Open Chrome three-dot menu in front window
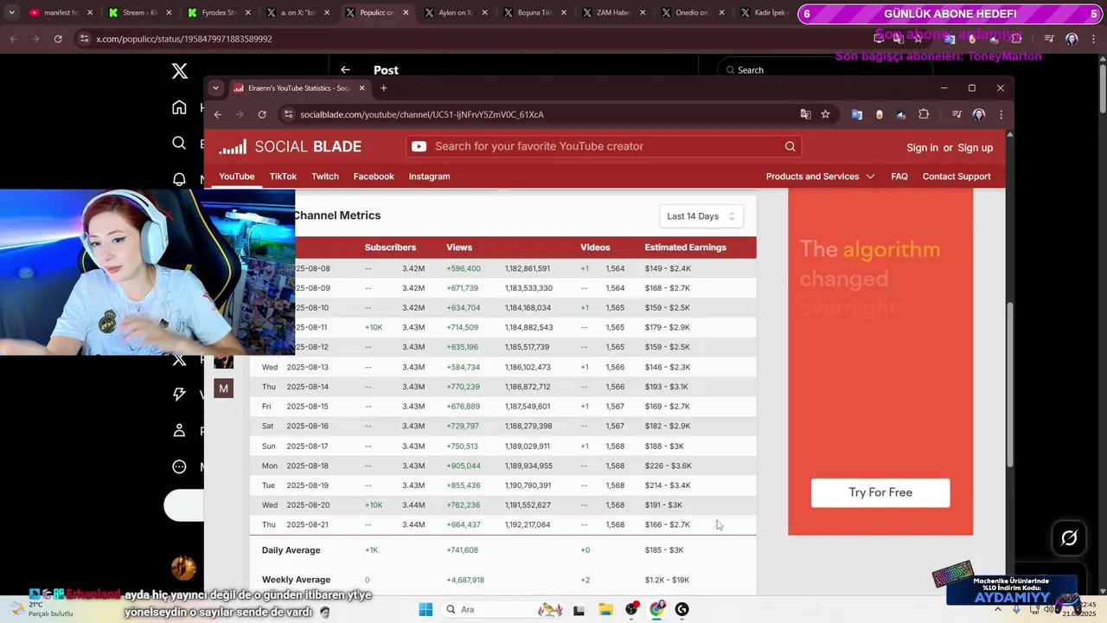 (1001, 114)
